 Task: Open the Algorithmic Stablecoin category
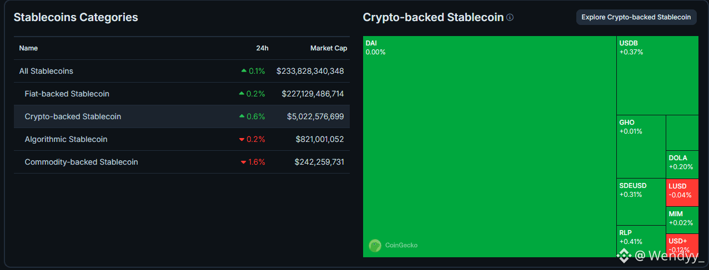point(66,139)
